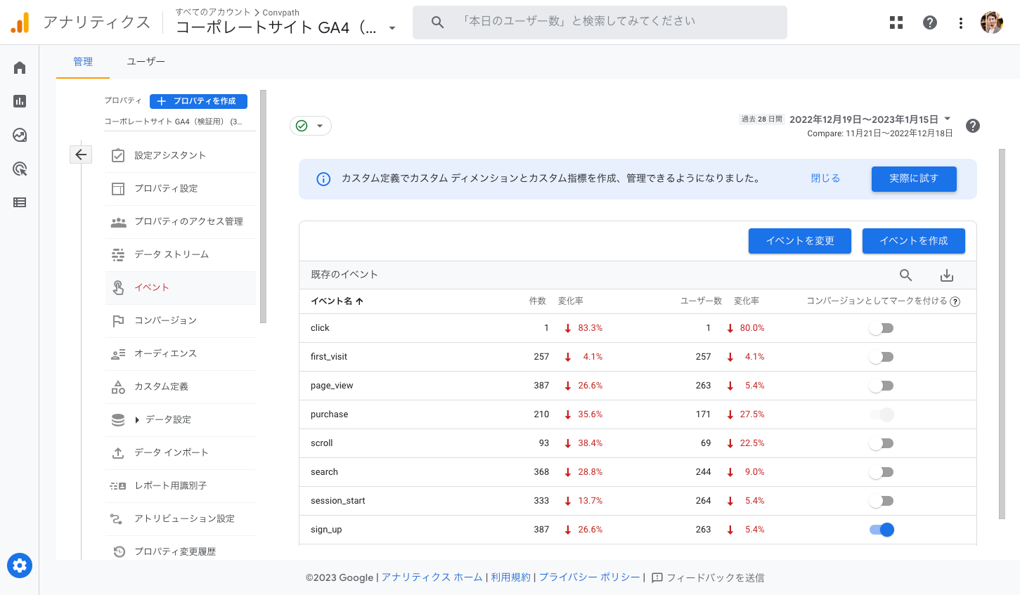Open Reports via the bar chart sidebar icon
Image resolution: width=1020 pixels, height=595 pixels.
tap(19, 101)
